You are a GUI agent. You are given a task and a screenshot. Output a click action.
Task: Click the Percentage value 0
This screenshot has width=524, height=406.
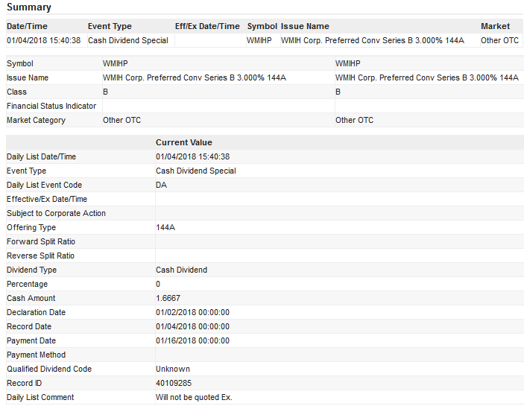[158, 284]
